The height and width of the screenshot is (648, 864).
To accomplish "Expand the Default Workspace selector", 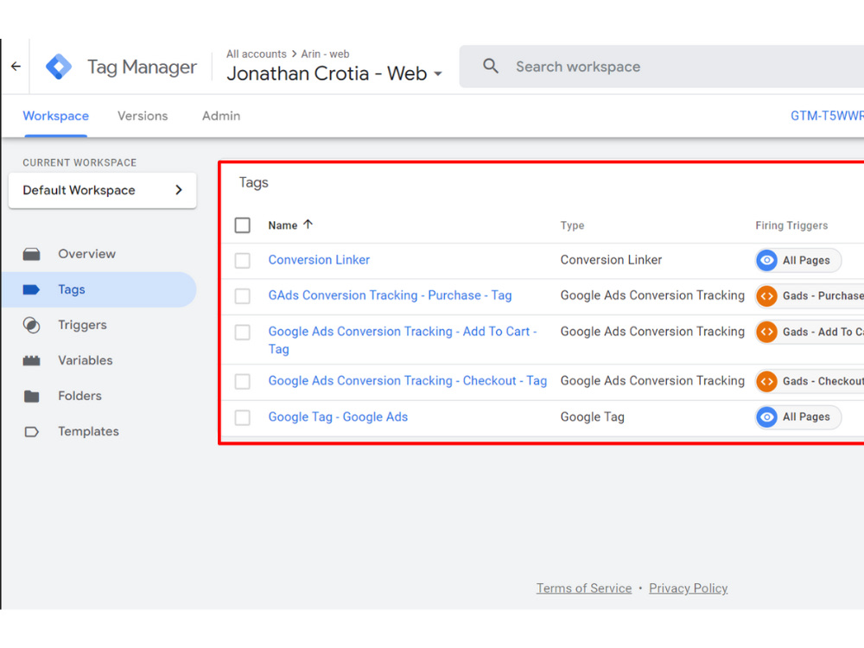I will (x=103, y=190).
